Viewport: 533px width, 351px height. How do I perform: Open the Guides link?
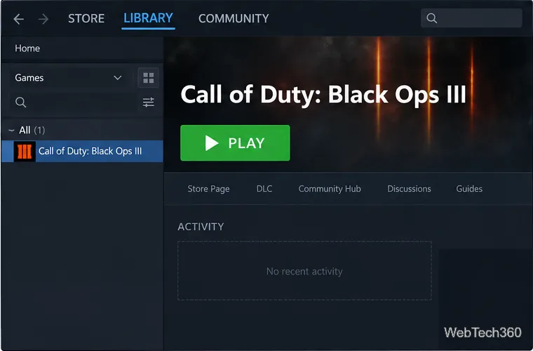coord(469,189)
